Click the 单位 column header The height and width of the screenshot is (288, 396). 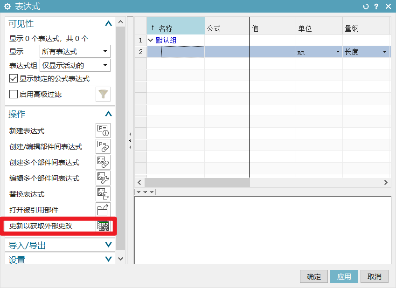[319, 26]
